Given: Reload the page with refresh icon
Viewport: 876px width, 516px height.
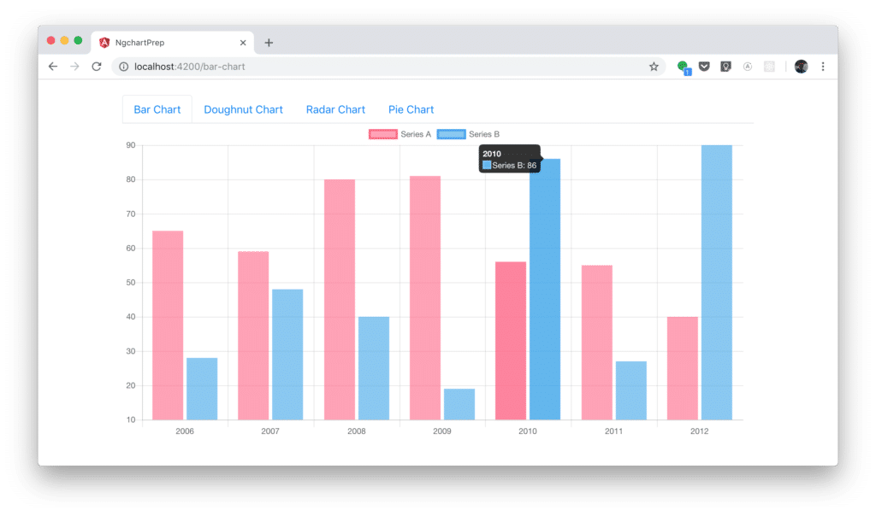Looking at the screenshot, I should pos(97,67).
